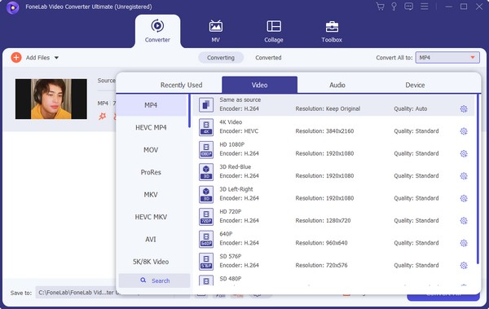Image resolution: width=489 pixels, height=309 pixels.
Task: Open settings gear for HD 720P preset
Action: tap(464, 221)
